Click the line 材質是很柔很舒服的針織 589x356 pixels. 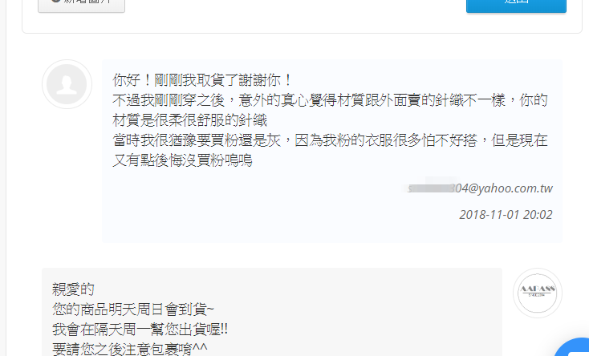[x=189, y=120]
